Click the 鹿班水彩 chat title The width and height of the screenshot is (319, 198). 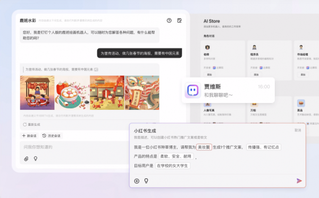[x=28, y=20]
